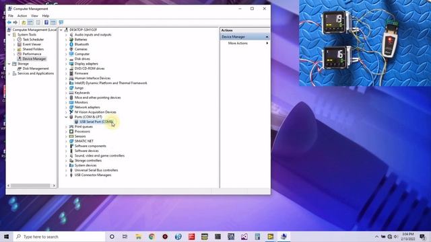The width and height of the screenshot is (431, 242).
Task: Show hidden system tray icons
Action: 376,237
